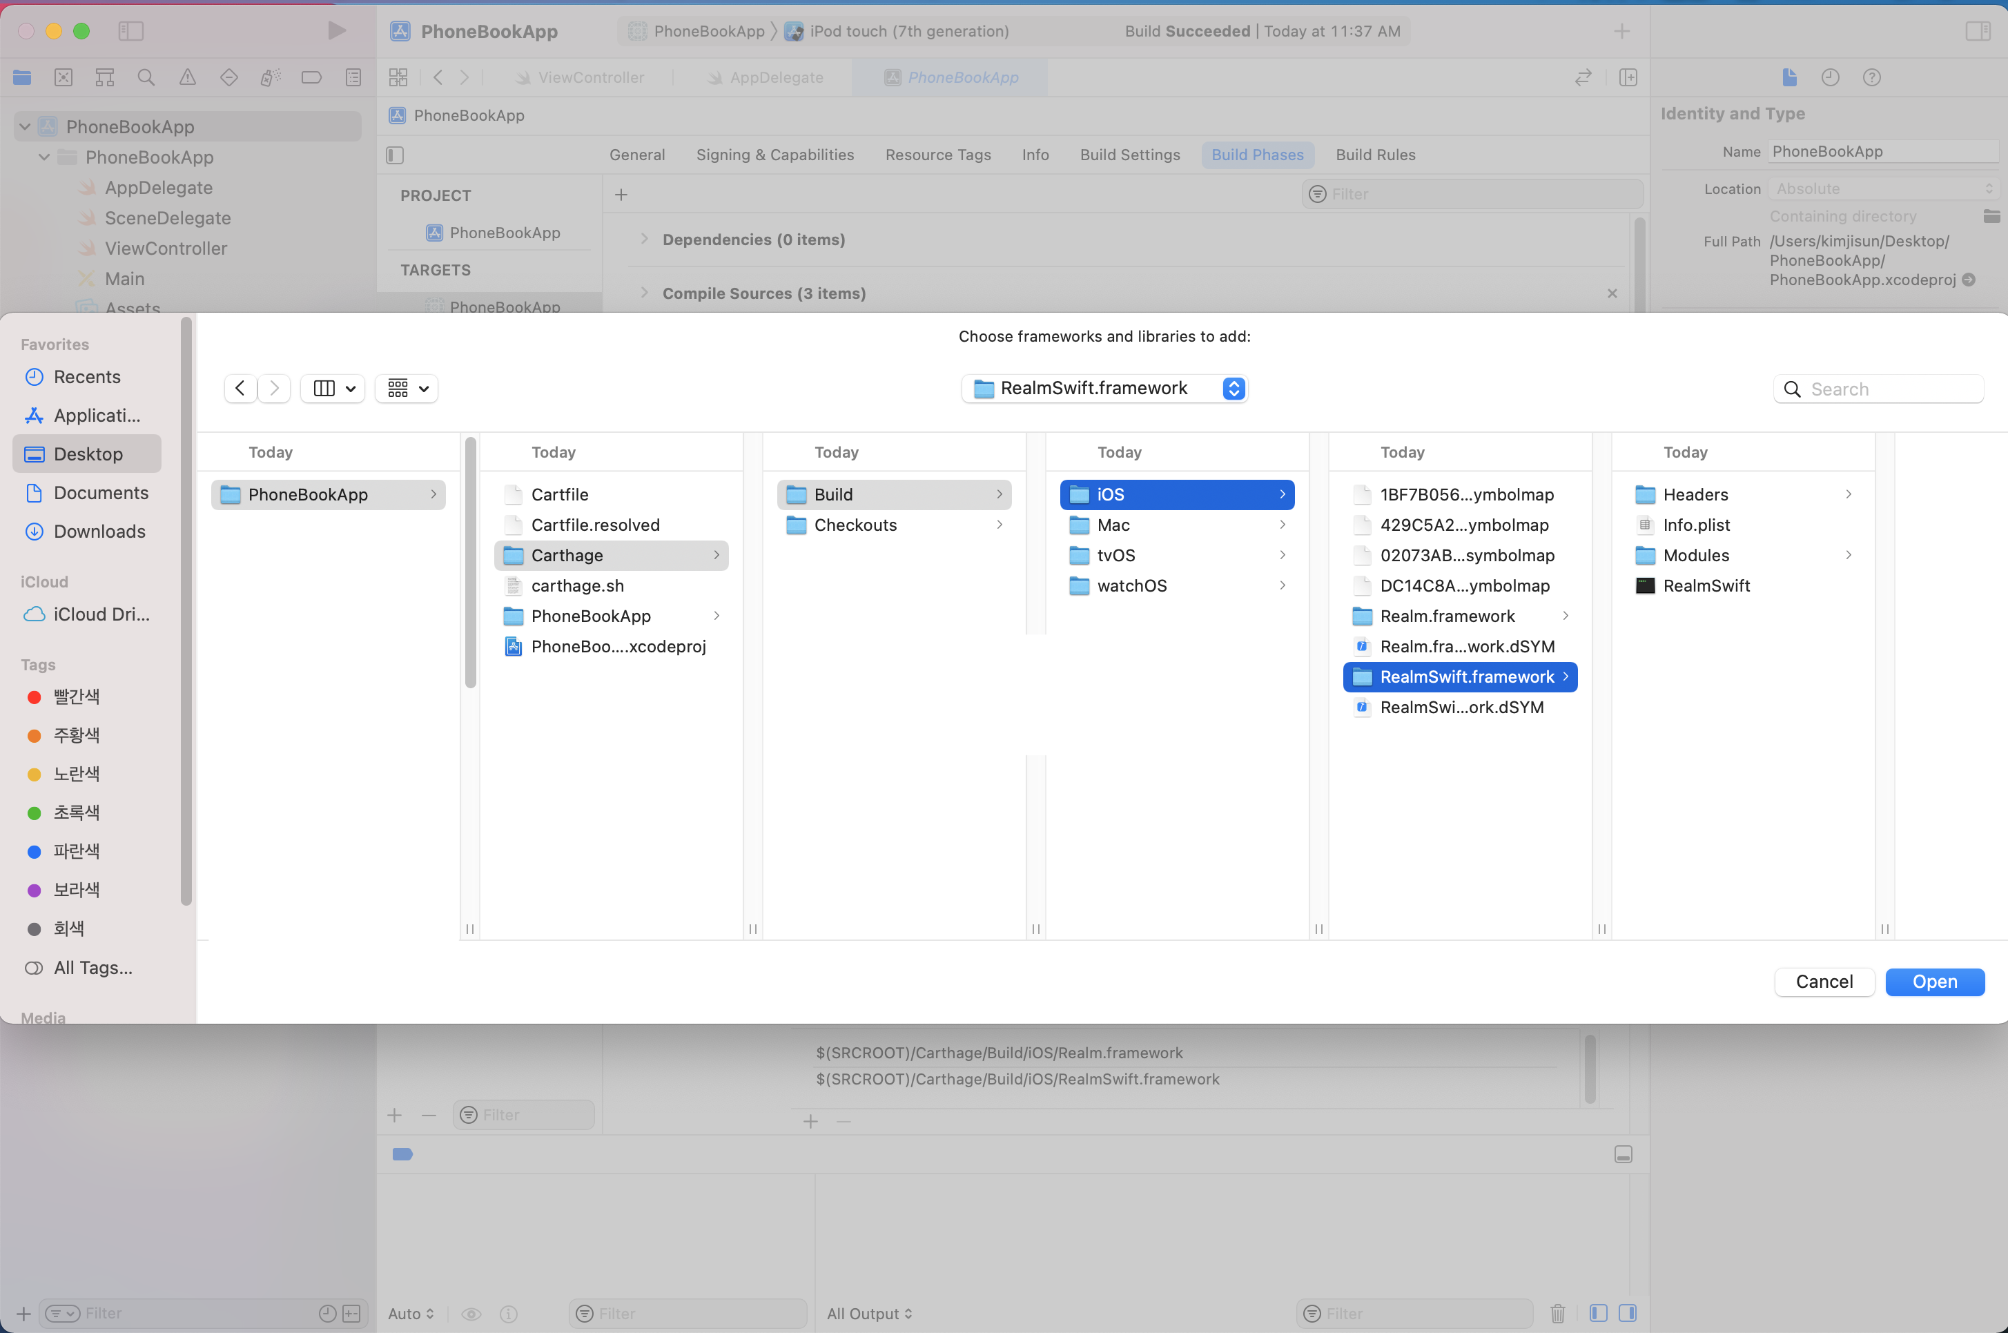Click the console trash clear icon

tap(1557, 1314)
